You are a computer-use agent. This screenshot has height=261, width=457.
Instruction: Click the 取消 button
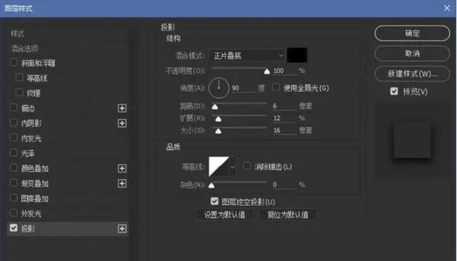412,53
